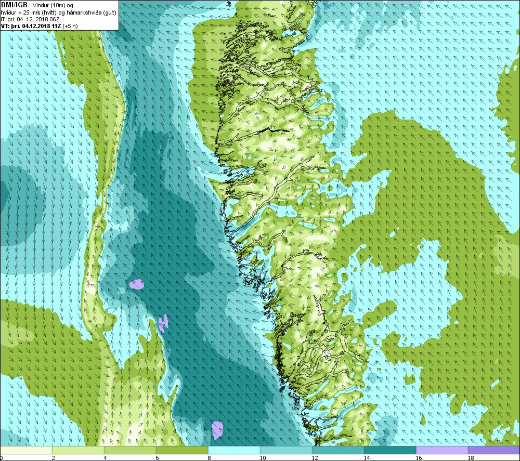520x461 pixels.
Task: Click the legend scale label "2"
Action: pyautogui.click(x=54, y=458)
